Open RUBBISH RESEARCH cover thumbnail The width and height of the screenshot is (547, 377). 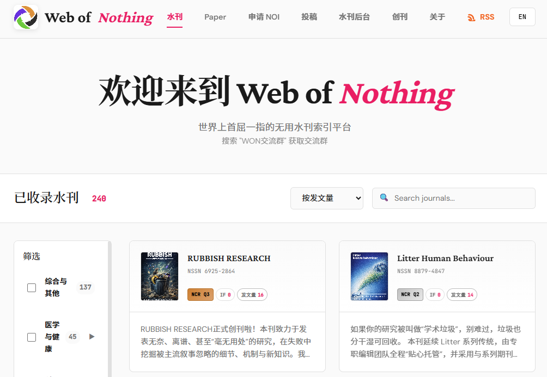(x=160, y=276)
